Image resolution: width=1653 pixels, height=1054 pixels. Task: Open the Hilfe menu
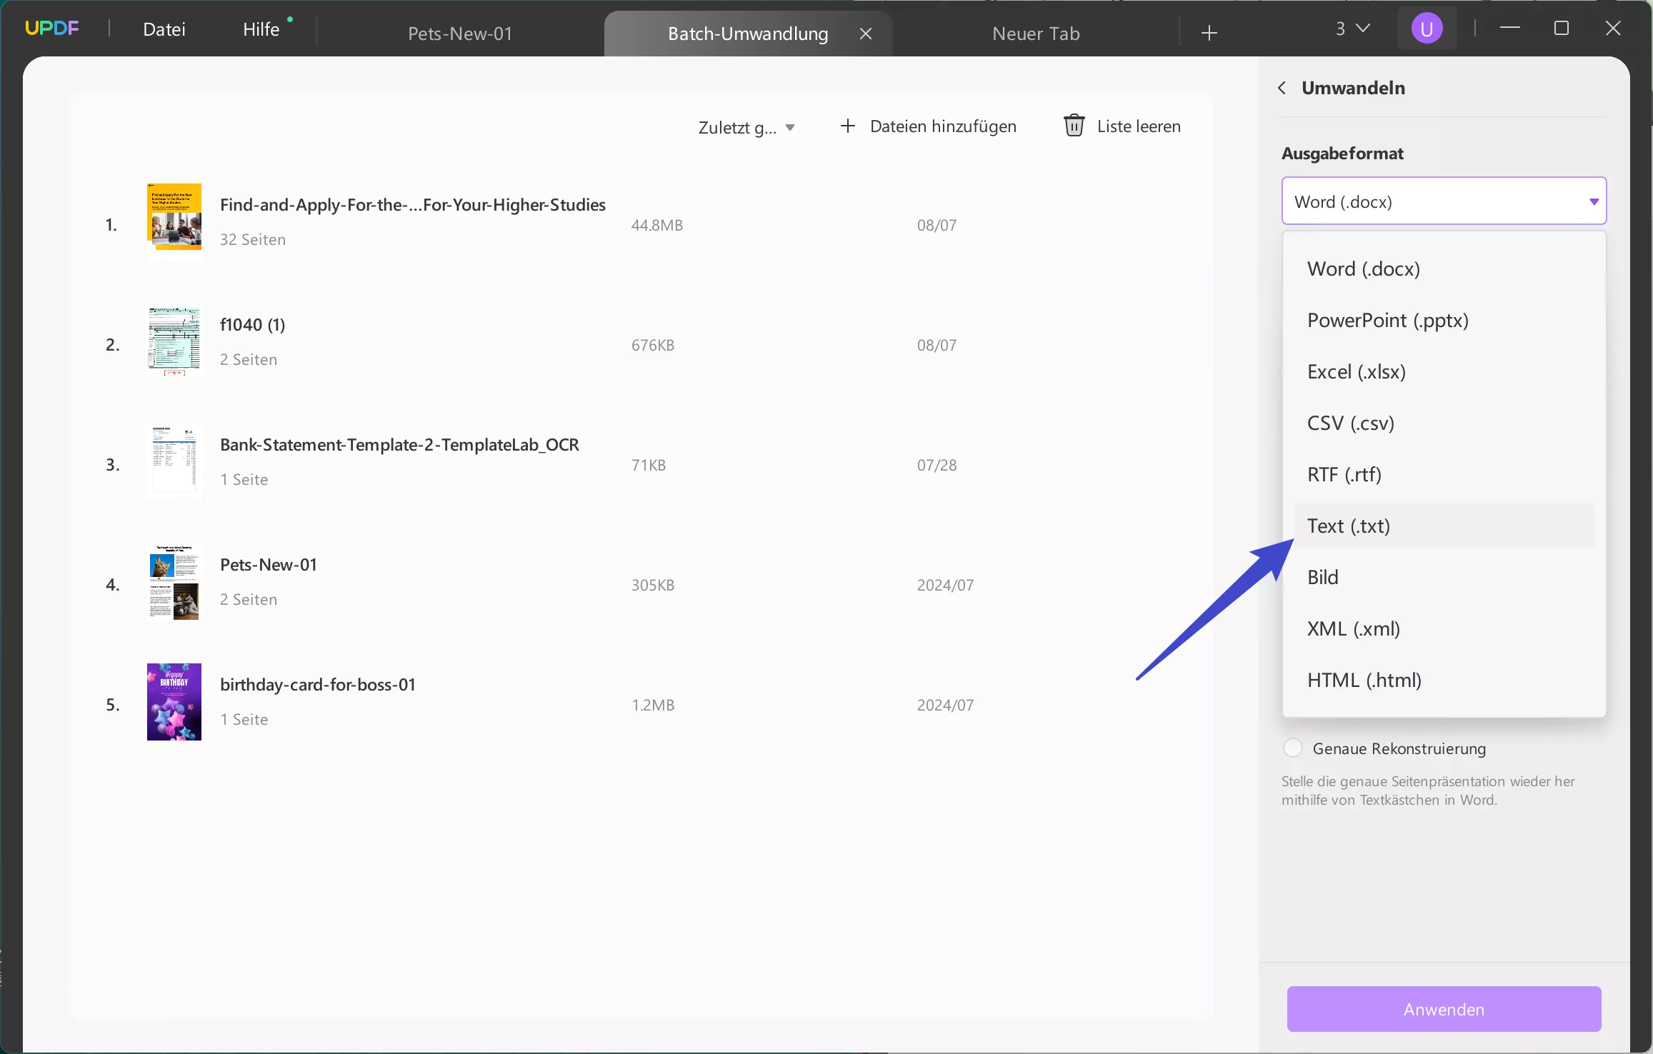tap(261, 29)
